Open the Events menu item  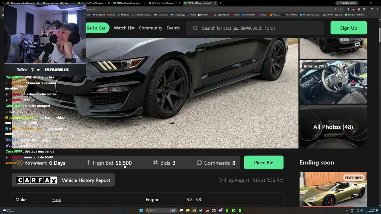tap(173, 28)
